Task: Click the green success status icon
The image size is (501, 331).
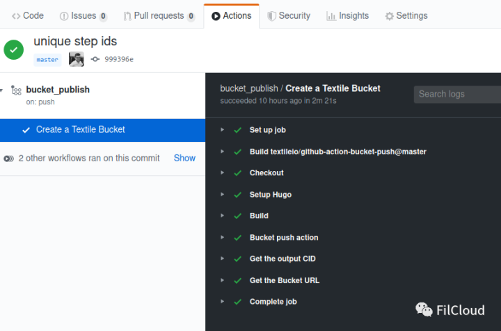Action: (x=13, y=50)
